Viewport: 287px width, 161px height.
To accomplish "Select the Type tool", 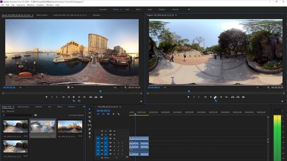I will point(90,137).
